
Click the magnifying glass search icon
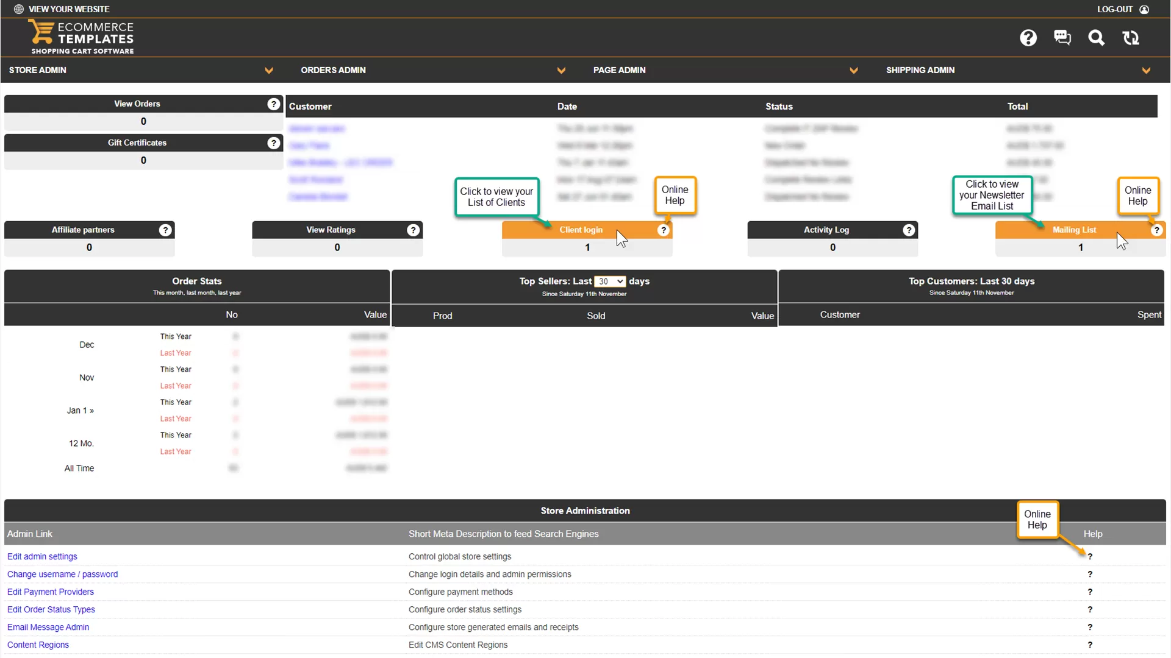click(x=1097, y=38)
